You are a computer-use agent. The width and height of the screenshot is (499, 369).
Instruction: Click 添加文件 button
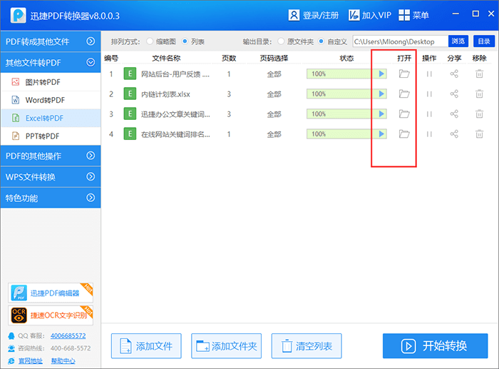tap(146, 346)
